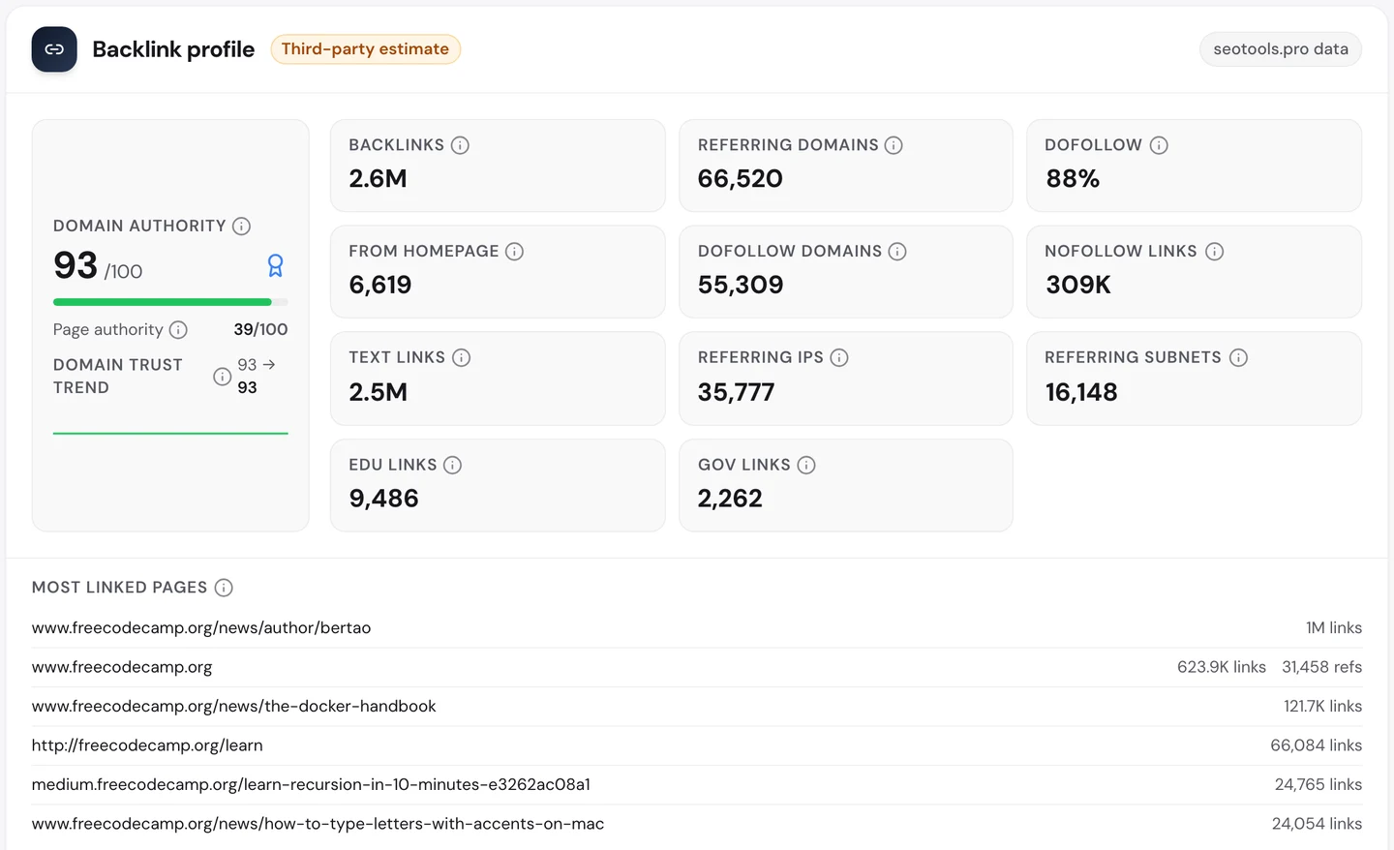Open the Backlinks info icon
This screenshot has width=1394, height=850.
[x=461, y=145]
